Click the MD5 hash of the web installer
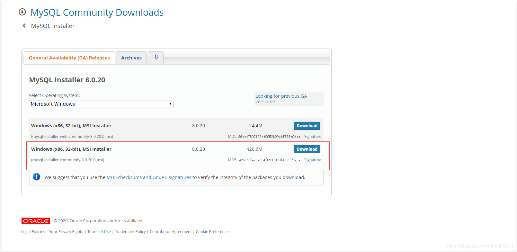The height and width of the screenshot is (252, 517). 269,137
